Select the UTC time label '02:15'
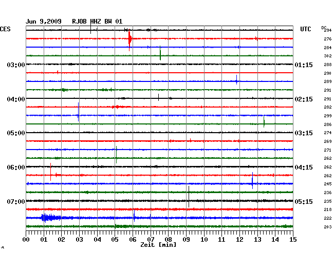The width and height of the screenshot is (334, 253). pos(304,99)
